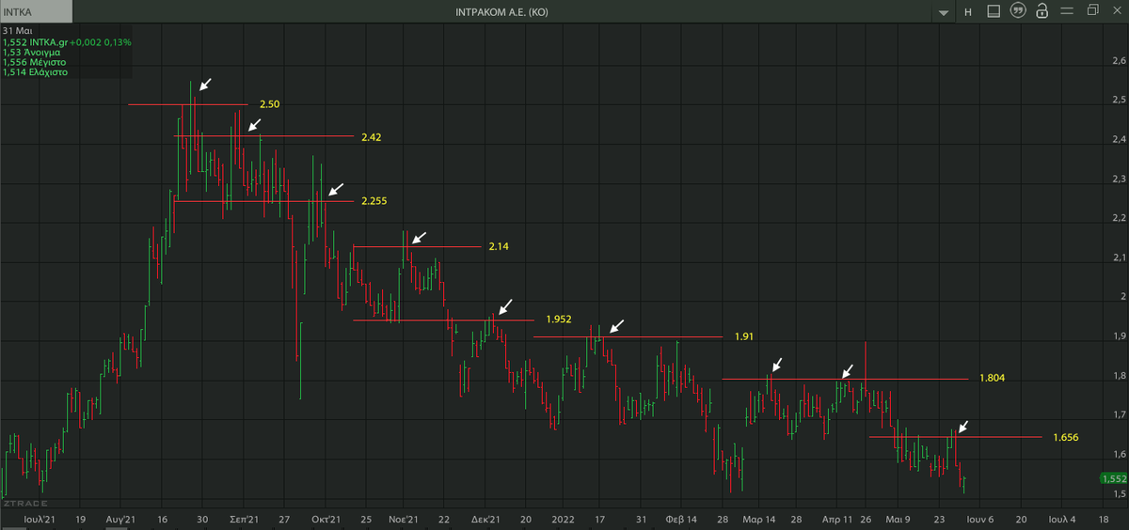Click the current price tag 1,552 on axis
Screen dimensions: 1129x530
point(1112,478)
